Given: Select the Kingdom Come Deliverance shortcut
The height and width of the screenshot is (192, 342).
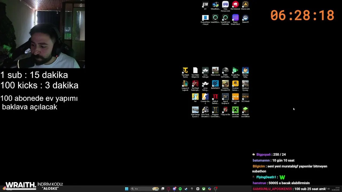Looking at the screenshot, I should click(x=215, y=112).
